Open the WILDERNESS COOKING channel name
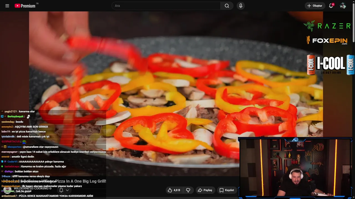This screenshot has width=355, height=199. [x=31, y=188]
